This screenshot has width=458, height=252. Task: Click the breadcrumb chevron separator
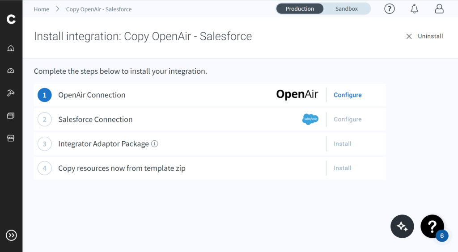click(58, 9)
